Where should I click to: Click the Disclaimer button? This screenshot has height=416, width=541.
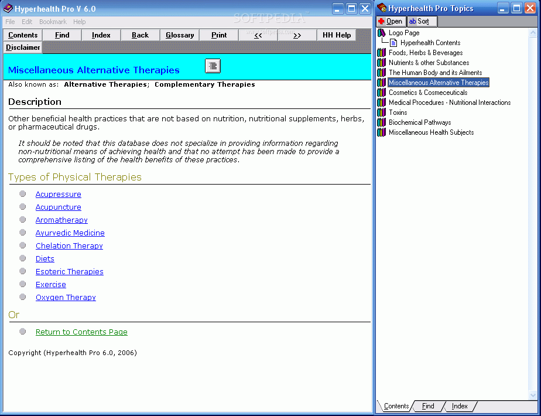tap(23, 47)
